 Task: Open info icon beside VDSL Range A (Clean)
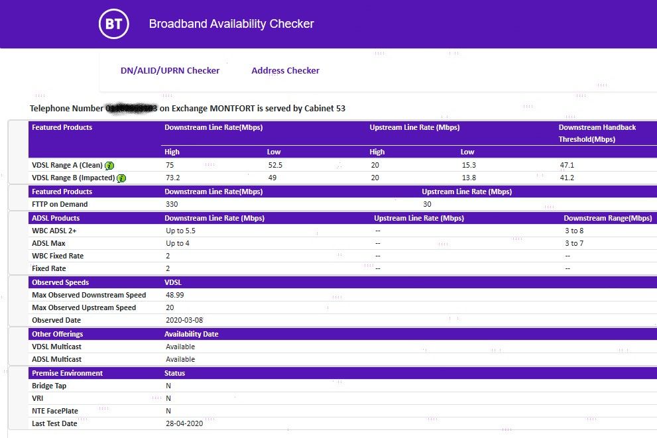[109, 166]
